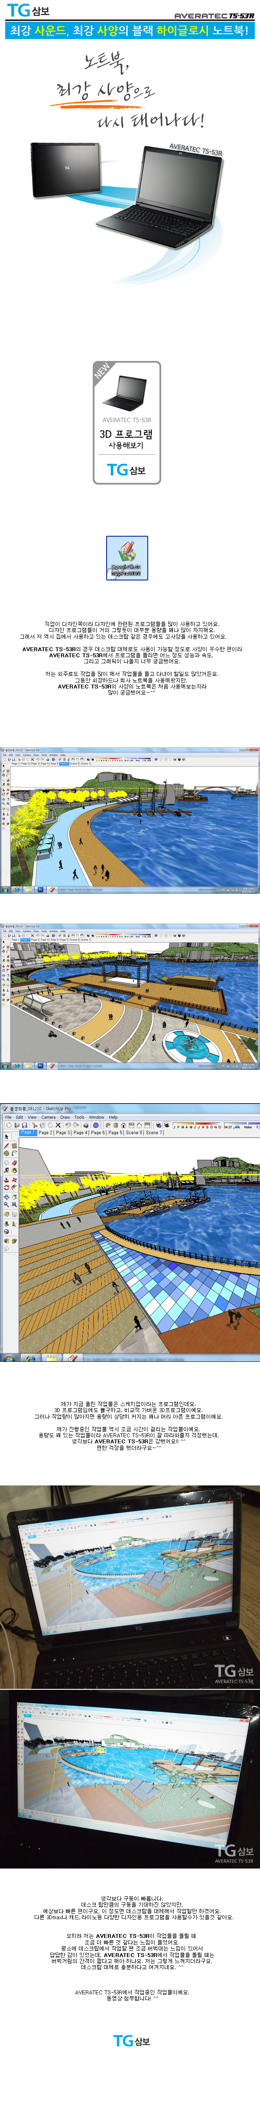Viewport: 260px width, 2121px height.
Task: Choose the Push/Pull tool in largest SketchUp window
Action: (6, 1180)
